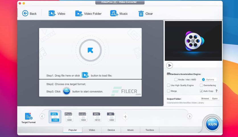
Task: Uncheck the Auto Copy option
Action: 201,91
